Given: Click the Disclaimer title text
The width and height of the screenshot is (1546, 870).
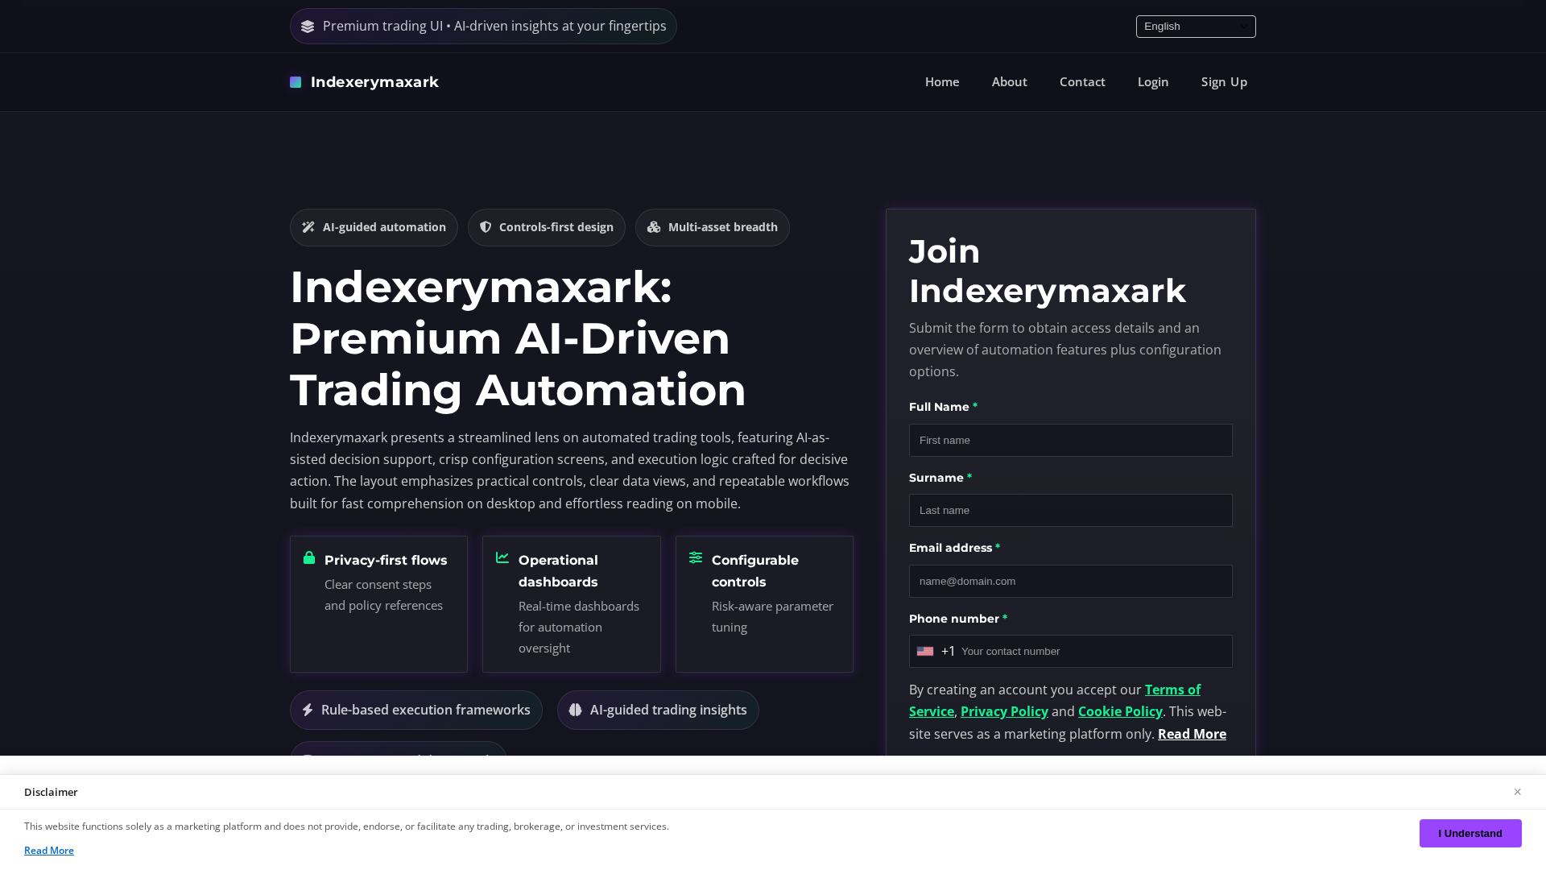Looking at the screenshot, I should pyautogui.click(x=51, y=792).
